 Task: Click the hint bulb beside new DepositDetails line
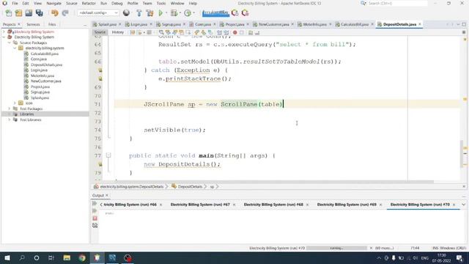[x=100, y=164]
